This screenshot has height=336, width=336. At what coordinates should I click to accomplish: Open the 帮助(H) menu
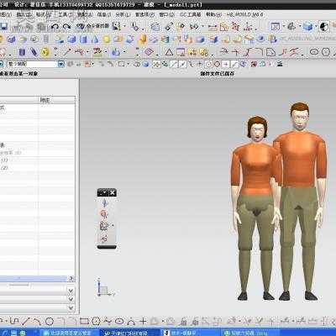pos(213,14)
